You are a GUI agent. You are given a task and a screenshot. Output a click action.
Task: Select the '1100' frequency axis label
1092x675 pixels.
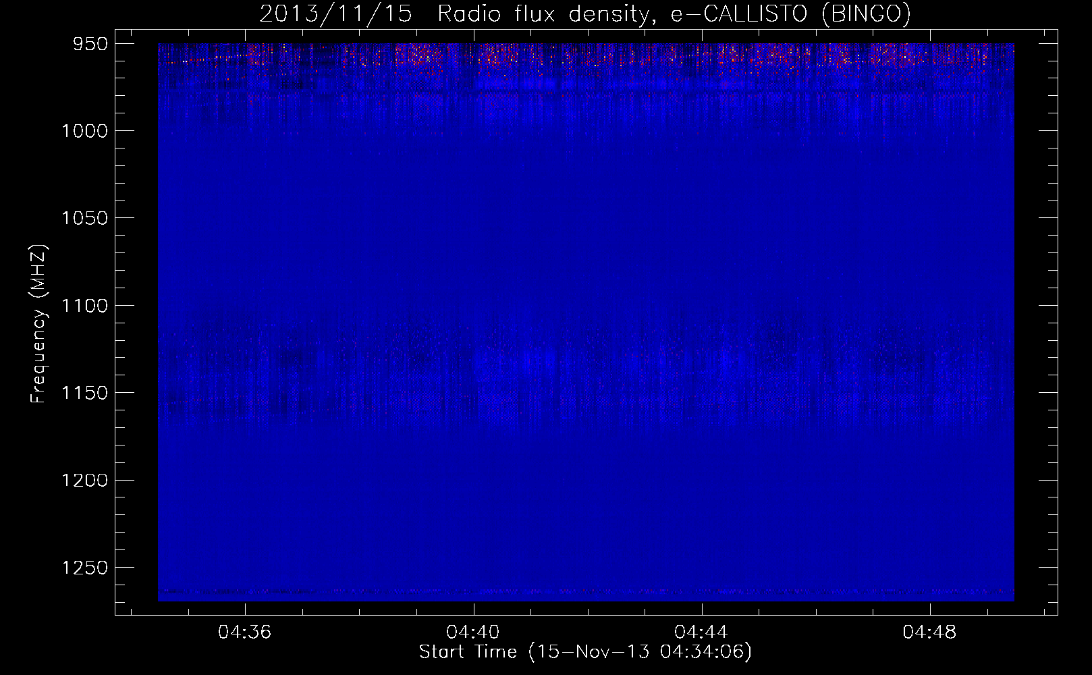[84, 306]
